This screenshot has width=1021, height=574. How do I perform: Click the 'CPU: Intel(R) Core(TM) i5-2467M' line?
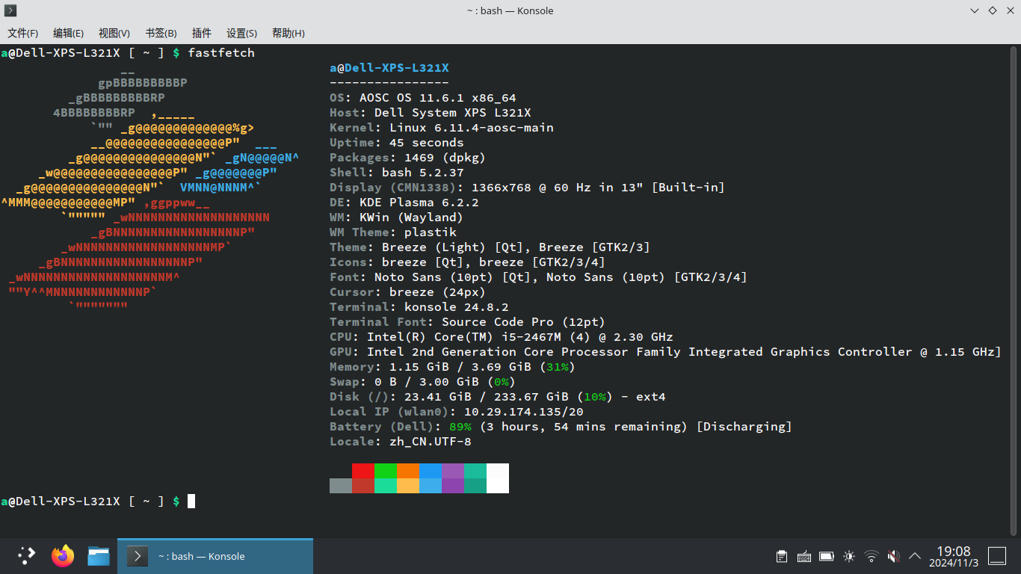pos(502,337)
